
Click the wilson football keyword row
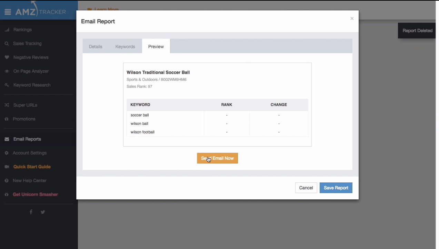pyautogui.click(x=218, y=132)
